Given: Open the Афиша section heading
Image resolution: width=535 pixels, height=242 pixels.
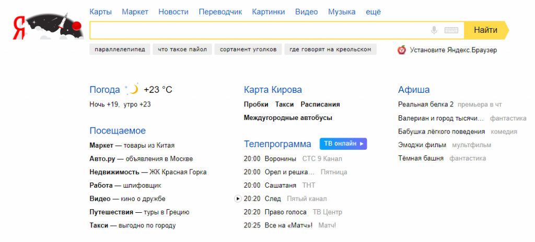Looking at the screenshot, I should (414, 90).
